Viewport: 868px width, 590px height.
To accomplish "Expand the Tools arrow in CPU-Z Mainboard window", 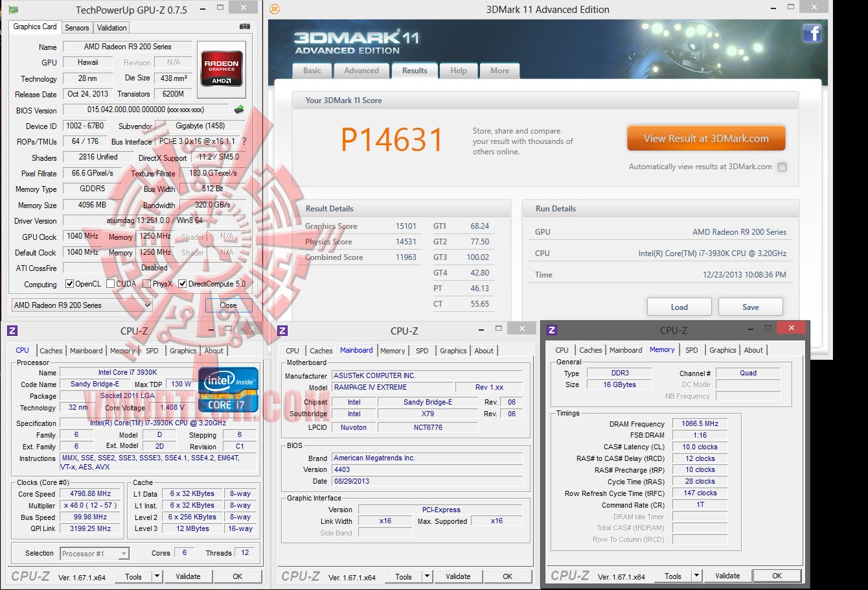I will [427, 576].
